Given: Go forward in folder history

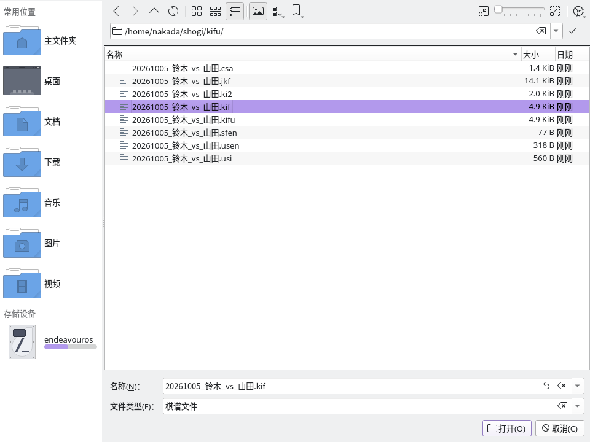Looking at the screenshot, I should [x=135, y=11].
